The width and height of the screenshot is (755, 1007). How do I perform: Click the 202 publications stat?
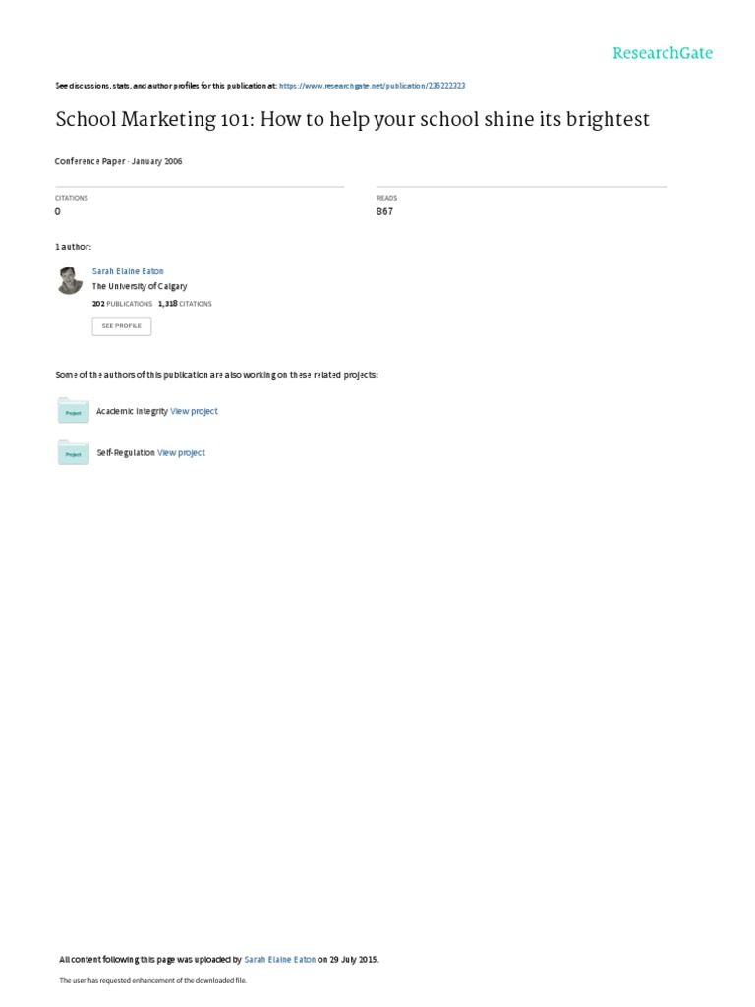coord(122,304)
